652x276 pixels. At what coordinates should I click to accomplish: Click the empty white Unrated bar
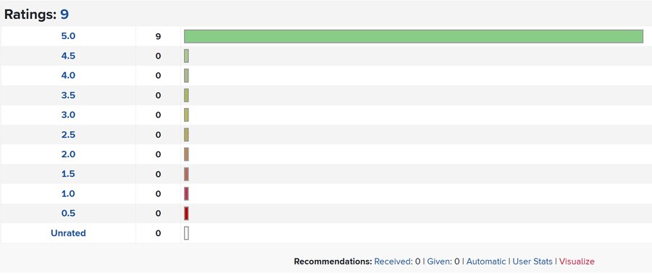(x=186, y=233)
